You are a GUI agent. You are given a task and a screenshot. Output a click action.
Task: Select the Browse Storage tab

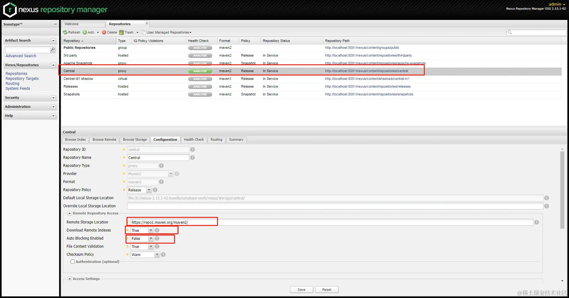pos(135,140)
